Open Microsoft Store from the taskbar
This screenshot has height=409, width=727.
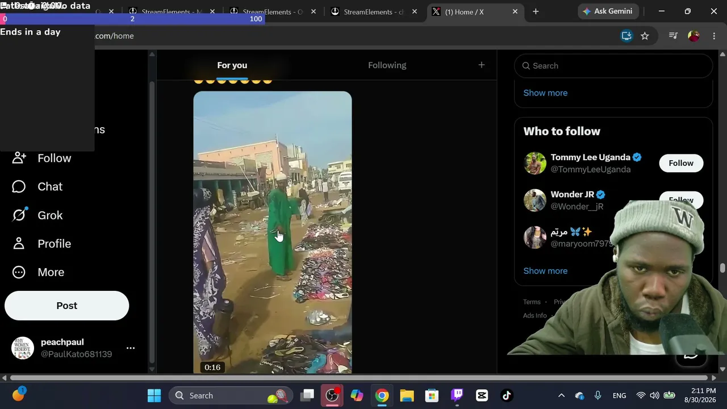click(x=432, y=395)
